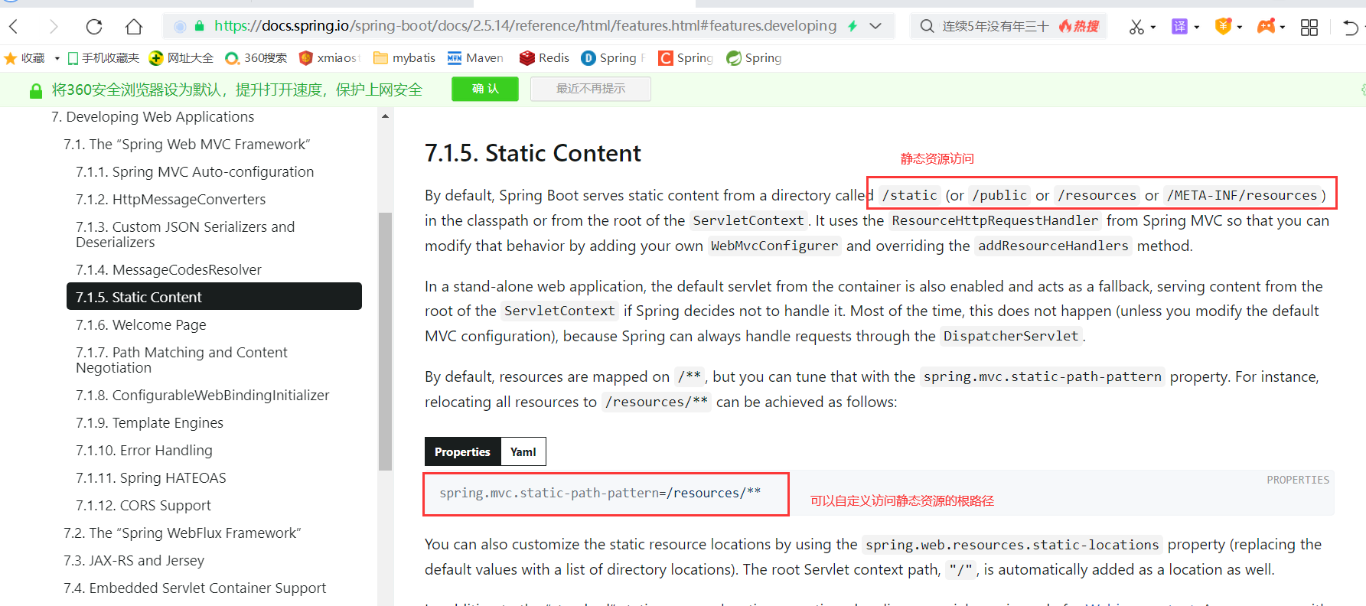This screenshot has width=1366, height=606.
Task: Click the sidebar vertical scrollbar thumb
Action: coord(385,340)
